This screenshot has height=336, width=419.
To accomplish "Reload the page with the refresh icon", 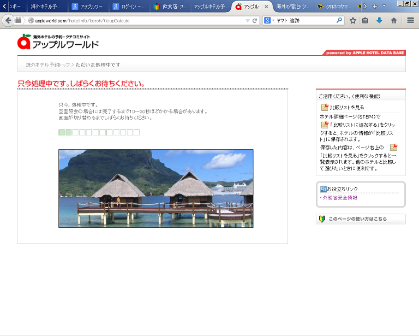I will click(255, 21).
